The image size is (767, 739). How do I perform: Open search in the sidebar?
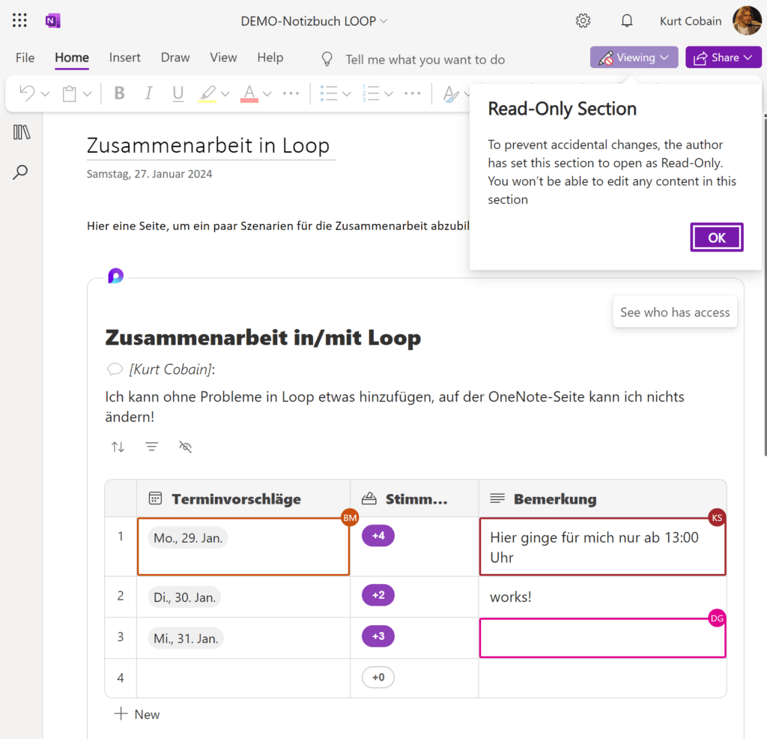pyautogui.click(x=20, y=172)
